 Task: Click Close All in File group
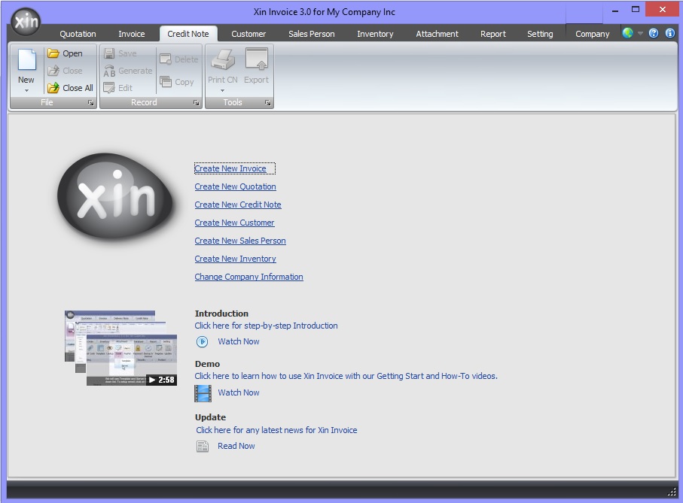click(x=71, y=88)
